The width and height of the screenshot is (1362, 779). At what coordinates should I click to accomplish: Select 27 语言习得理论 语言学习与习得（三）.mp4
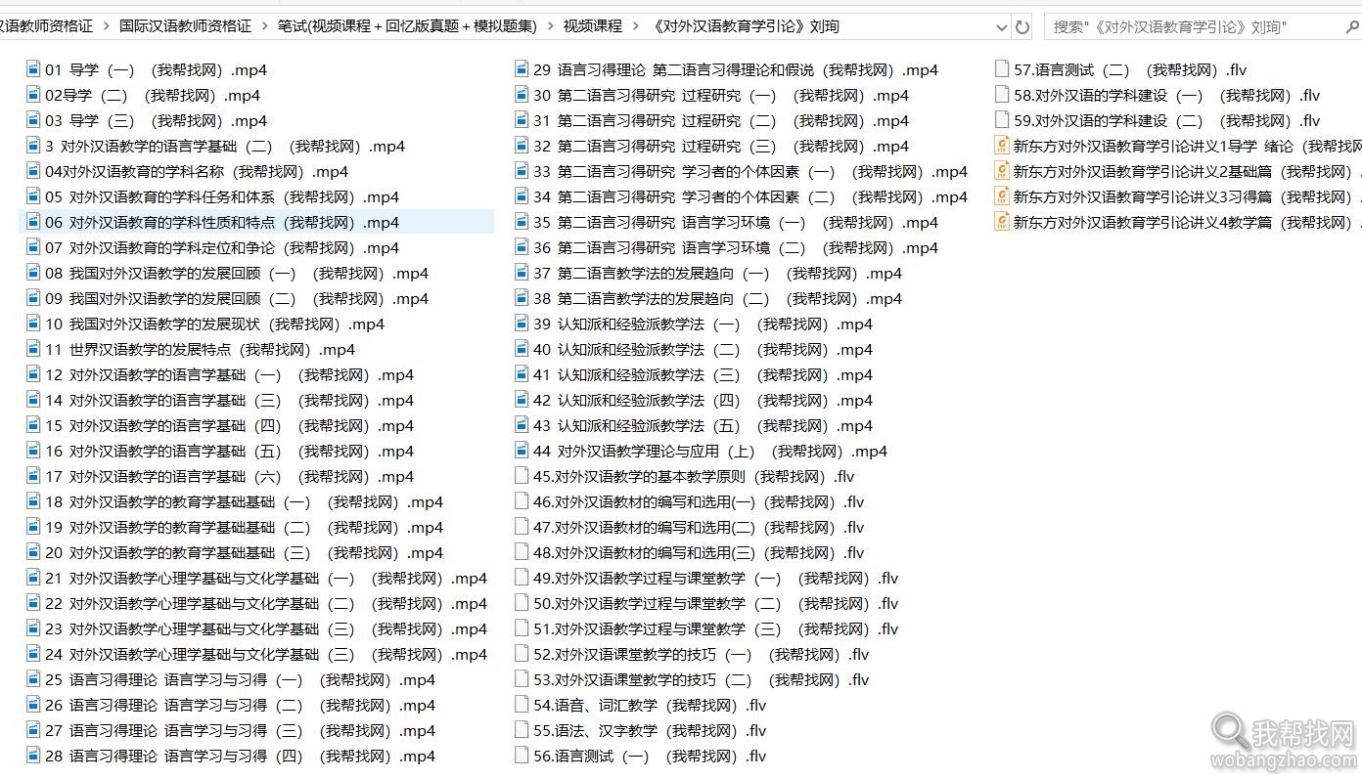(x=240, y=730)
